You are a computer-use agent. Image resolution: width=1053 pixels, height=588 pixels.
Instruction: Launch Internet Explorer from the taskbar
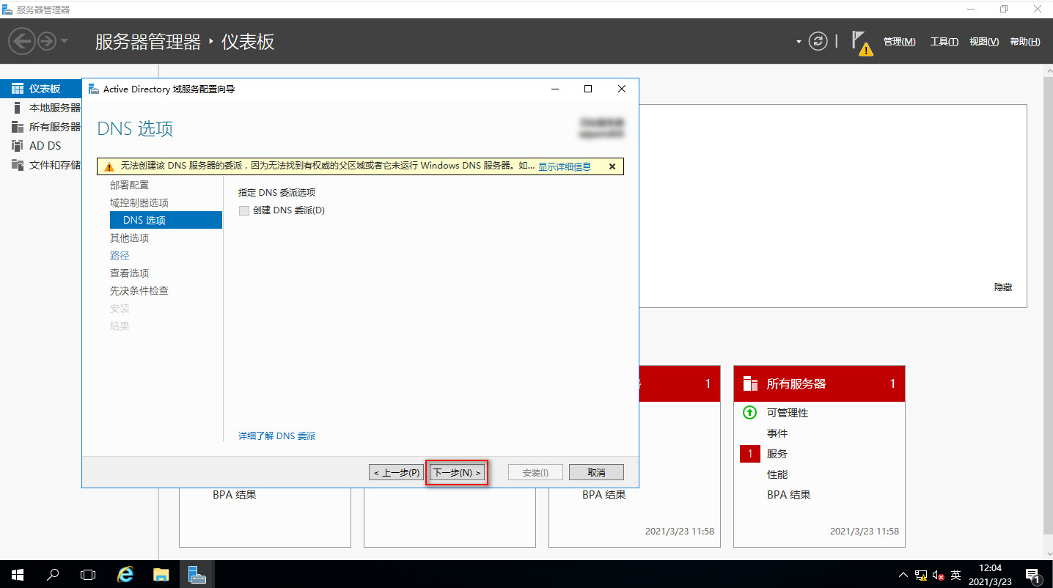(x=125, y=574)
